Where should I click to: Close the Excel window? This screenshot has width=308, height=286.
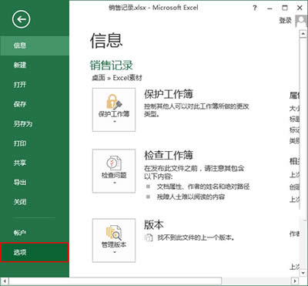[x=300, y=8]
